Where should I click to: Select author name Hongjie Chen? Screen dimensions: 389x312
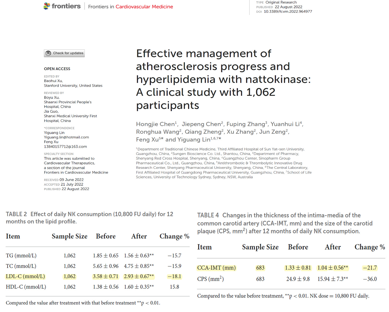click(x=155, y=124)
